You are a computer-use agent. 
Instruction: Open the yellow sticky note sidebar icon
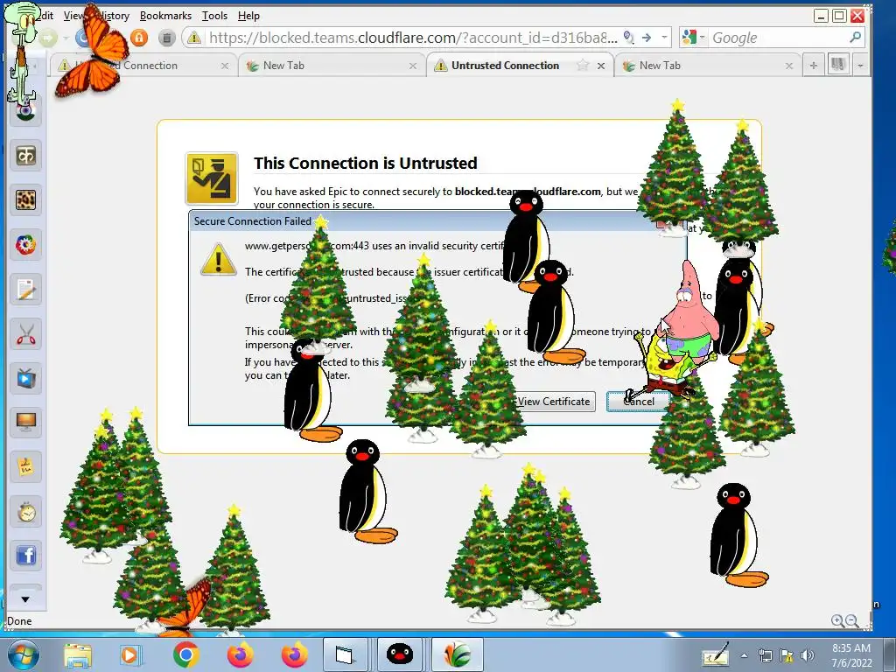[25, 467]
